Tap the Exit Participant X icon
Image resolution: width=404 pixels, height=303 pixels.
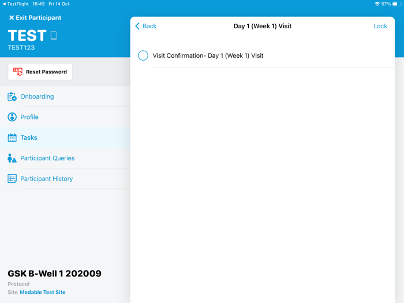[12, 18]
